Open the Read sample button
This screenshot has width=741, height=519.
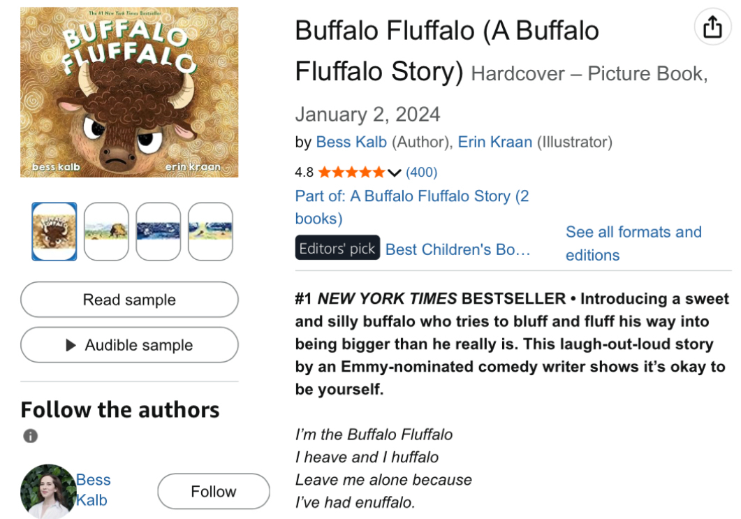129,300
